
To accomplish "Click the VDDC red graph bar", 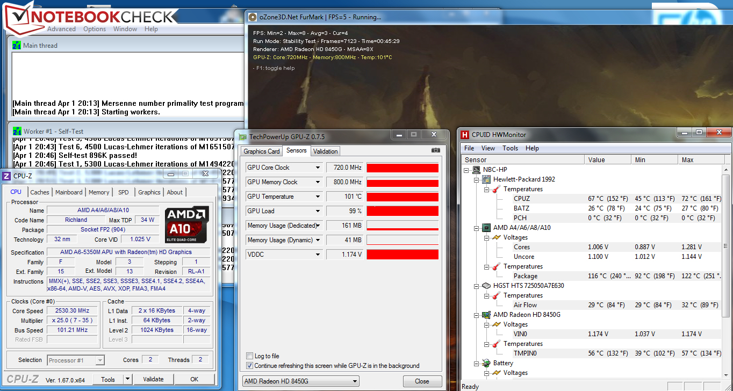I will point(403,255).
